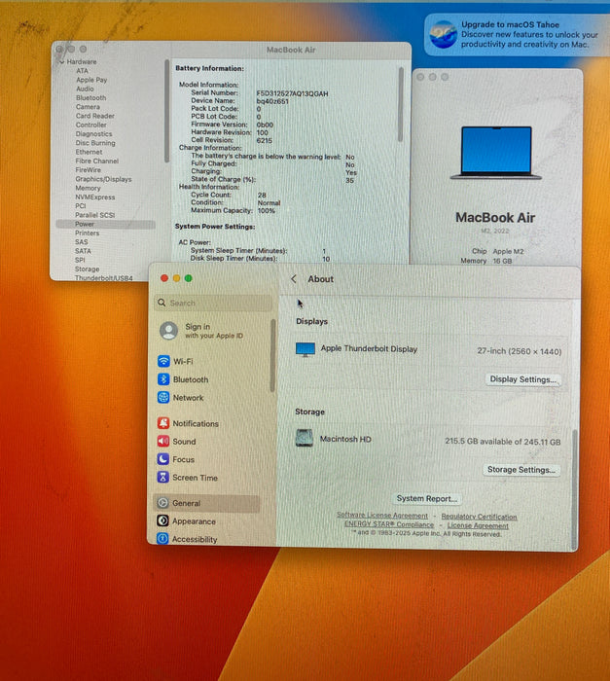610x681 pixels.
Task: Select Card Reader in Hardware list
Action: [95, 116]
